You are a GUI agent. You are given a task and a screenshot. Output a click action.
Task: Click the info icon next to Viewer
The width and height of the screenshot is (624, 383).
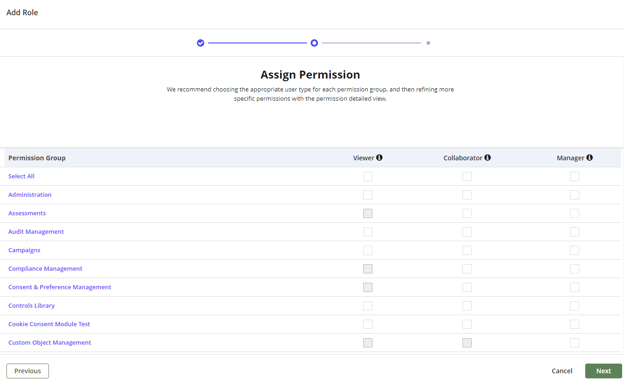click(x=379, y=157)
